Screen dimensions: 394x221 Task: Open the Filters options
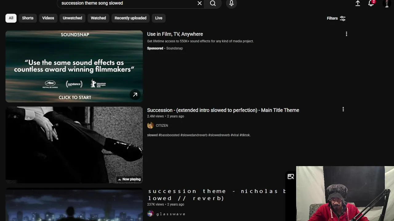336,18
